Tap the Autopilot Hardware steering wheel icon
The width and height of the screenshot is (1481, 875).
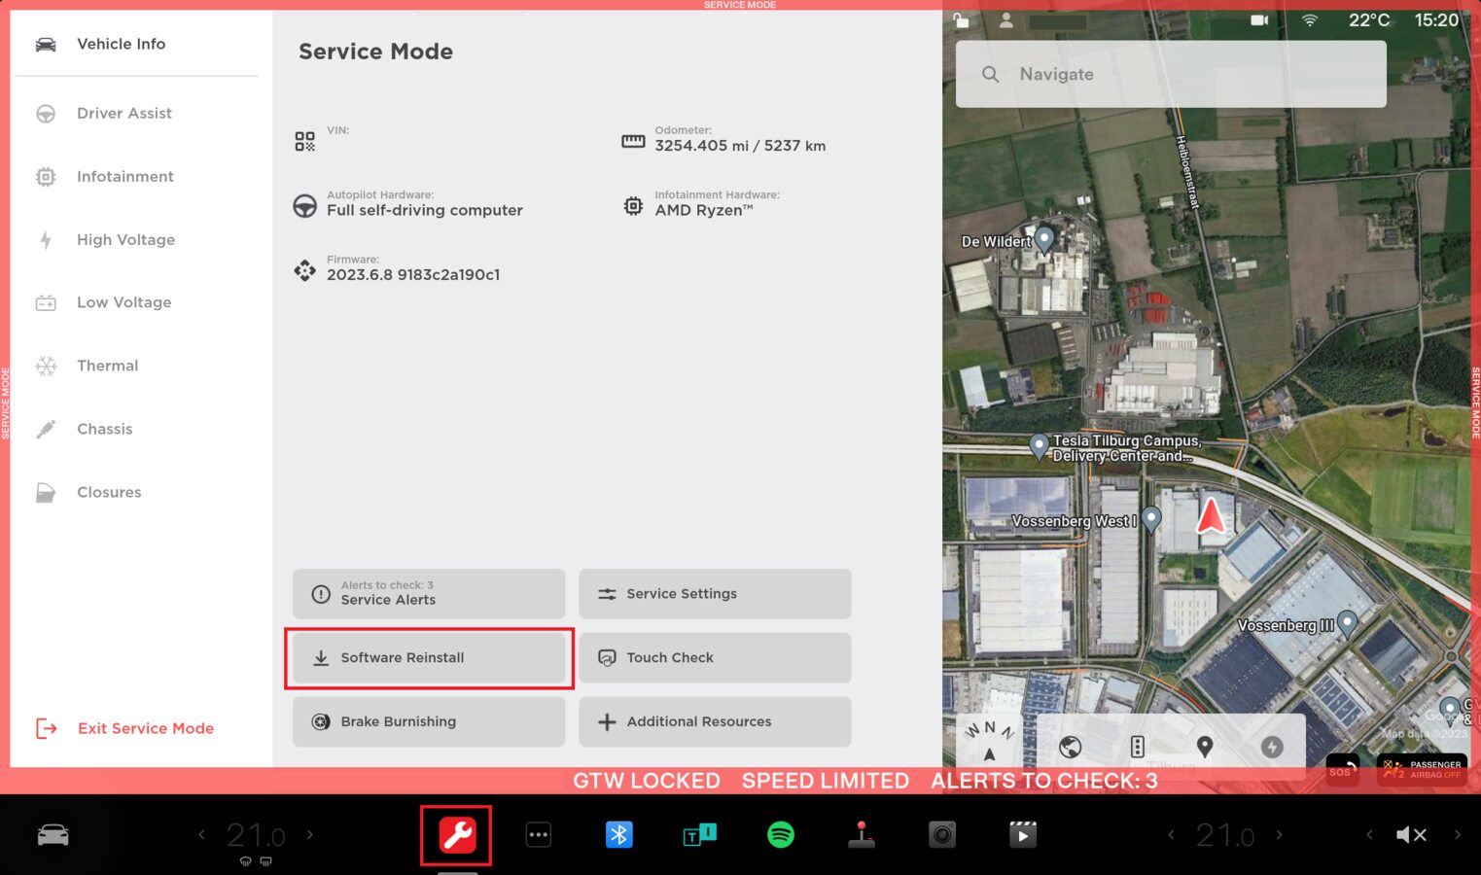(305, 206)
